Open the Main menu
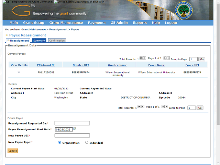The image size is (220, 165). pyautogui.click(x=14, y=23)
